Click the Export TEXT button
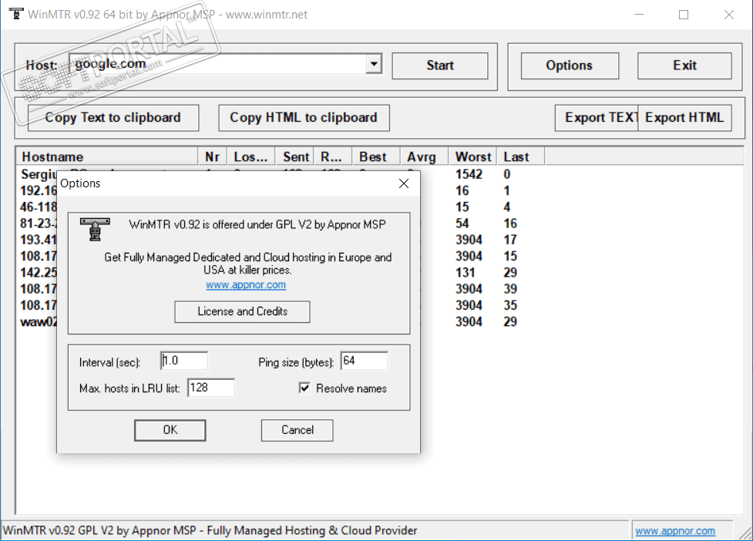The height and width of the screenshot is (541, 753). [597, 118]
